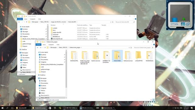Expand the ribbon in Xenia xbox360 window
The height and width of the screenshot is (110, 195).
pos(133,19)
